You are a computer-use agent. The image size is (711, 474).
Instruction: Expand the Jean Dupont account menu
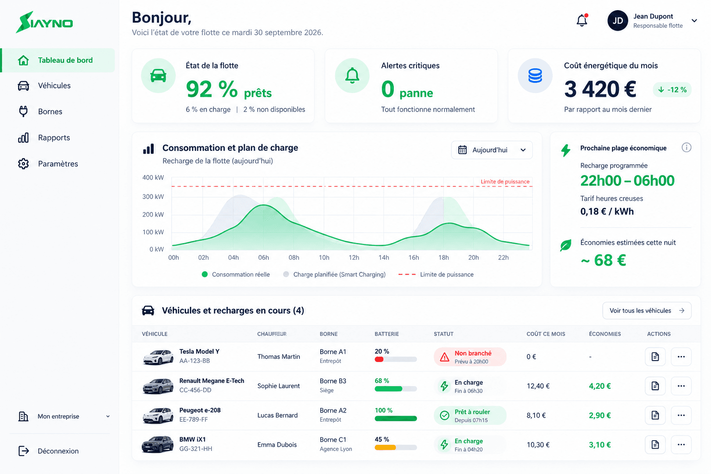pos(694,21)
